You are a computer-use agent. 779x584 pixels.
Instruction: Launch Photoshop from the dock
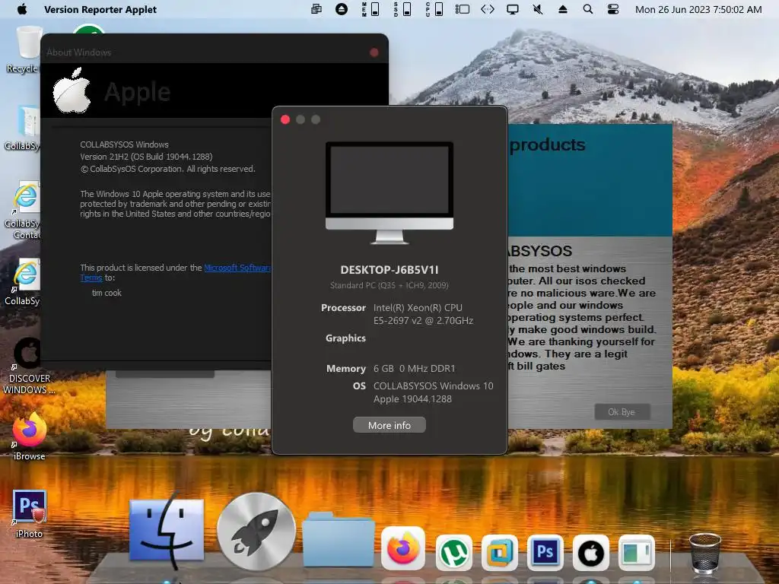coord(545,552)
